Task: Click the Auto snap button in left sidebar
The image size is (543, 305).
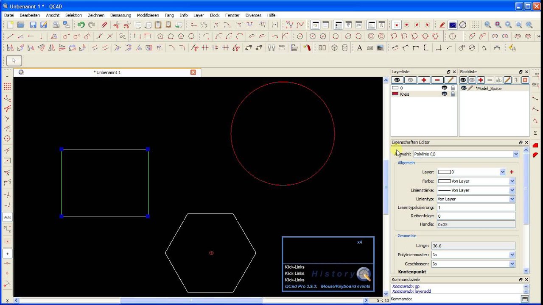Action: [7, 217]
